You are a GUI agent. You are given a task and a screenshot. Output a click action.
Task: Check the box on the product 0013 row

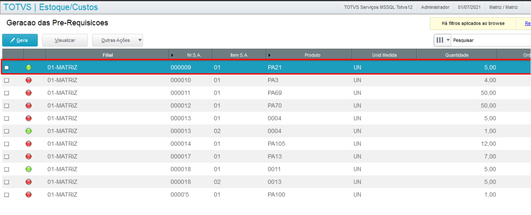pos(7,182)
